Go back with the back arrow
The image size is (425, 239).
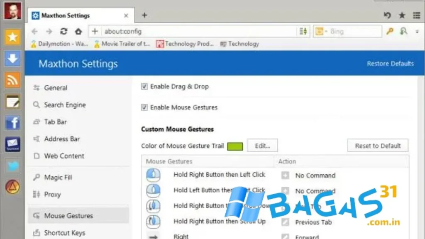34,32
